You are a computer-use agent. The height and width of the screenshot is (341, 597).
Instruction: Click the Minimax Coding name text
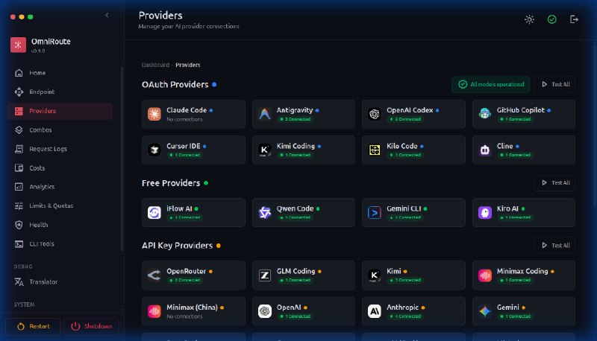coord(522,271)
